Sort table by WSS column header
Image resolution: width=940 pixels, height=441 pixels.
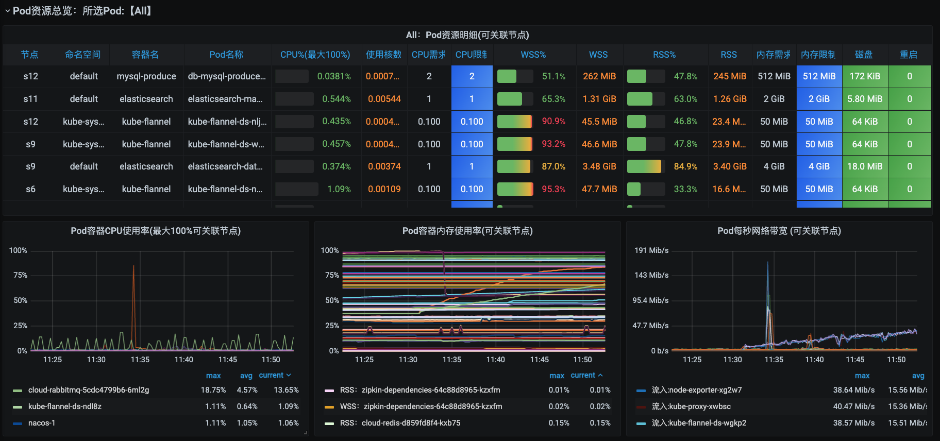coord(598,55)
